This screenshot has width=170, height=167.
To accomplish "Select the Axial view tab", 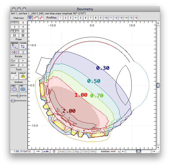I will coord(62,151).
